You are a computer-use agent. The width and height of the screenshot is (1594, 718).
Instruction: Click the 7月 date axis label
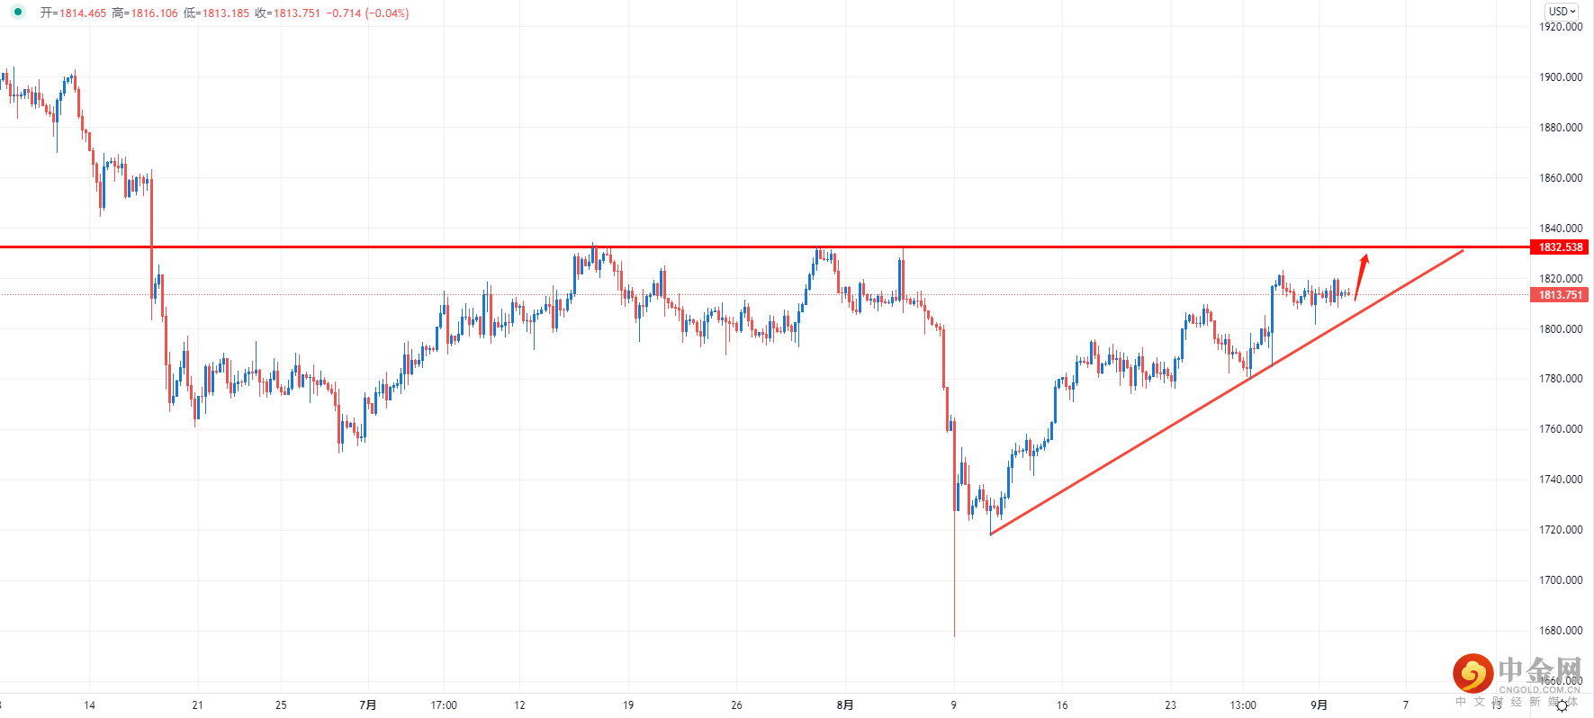[x=367, y=705]
